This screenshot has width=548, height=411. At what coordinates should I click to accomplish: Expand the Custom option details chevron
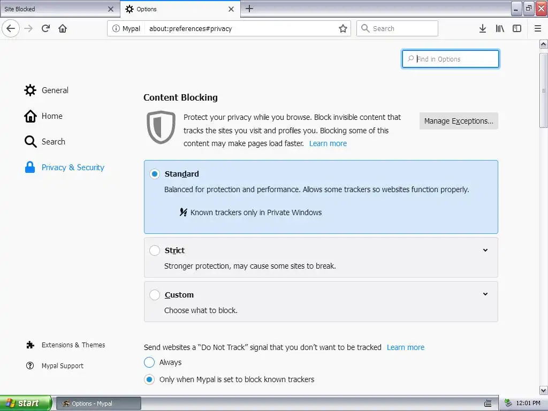click(x=485, y=294)
